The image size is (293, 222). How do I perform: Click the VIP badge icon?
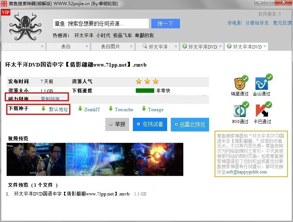click(6, 13)
